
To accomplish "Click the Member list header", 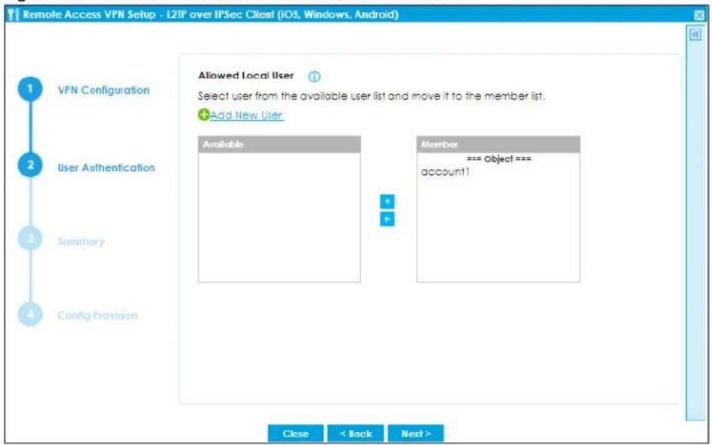I will point(498,144).
